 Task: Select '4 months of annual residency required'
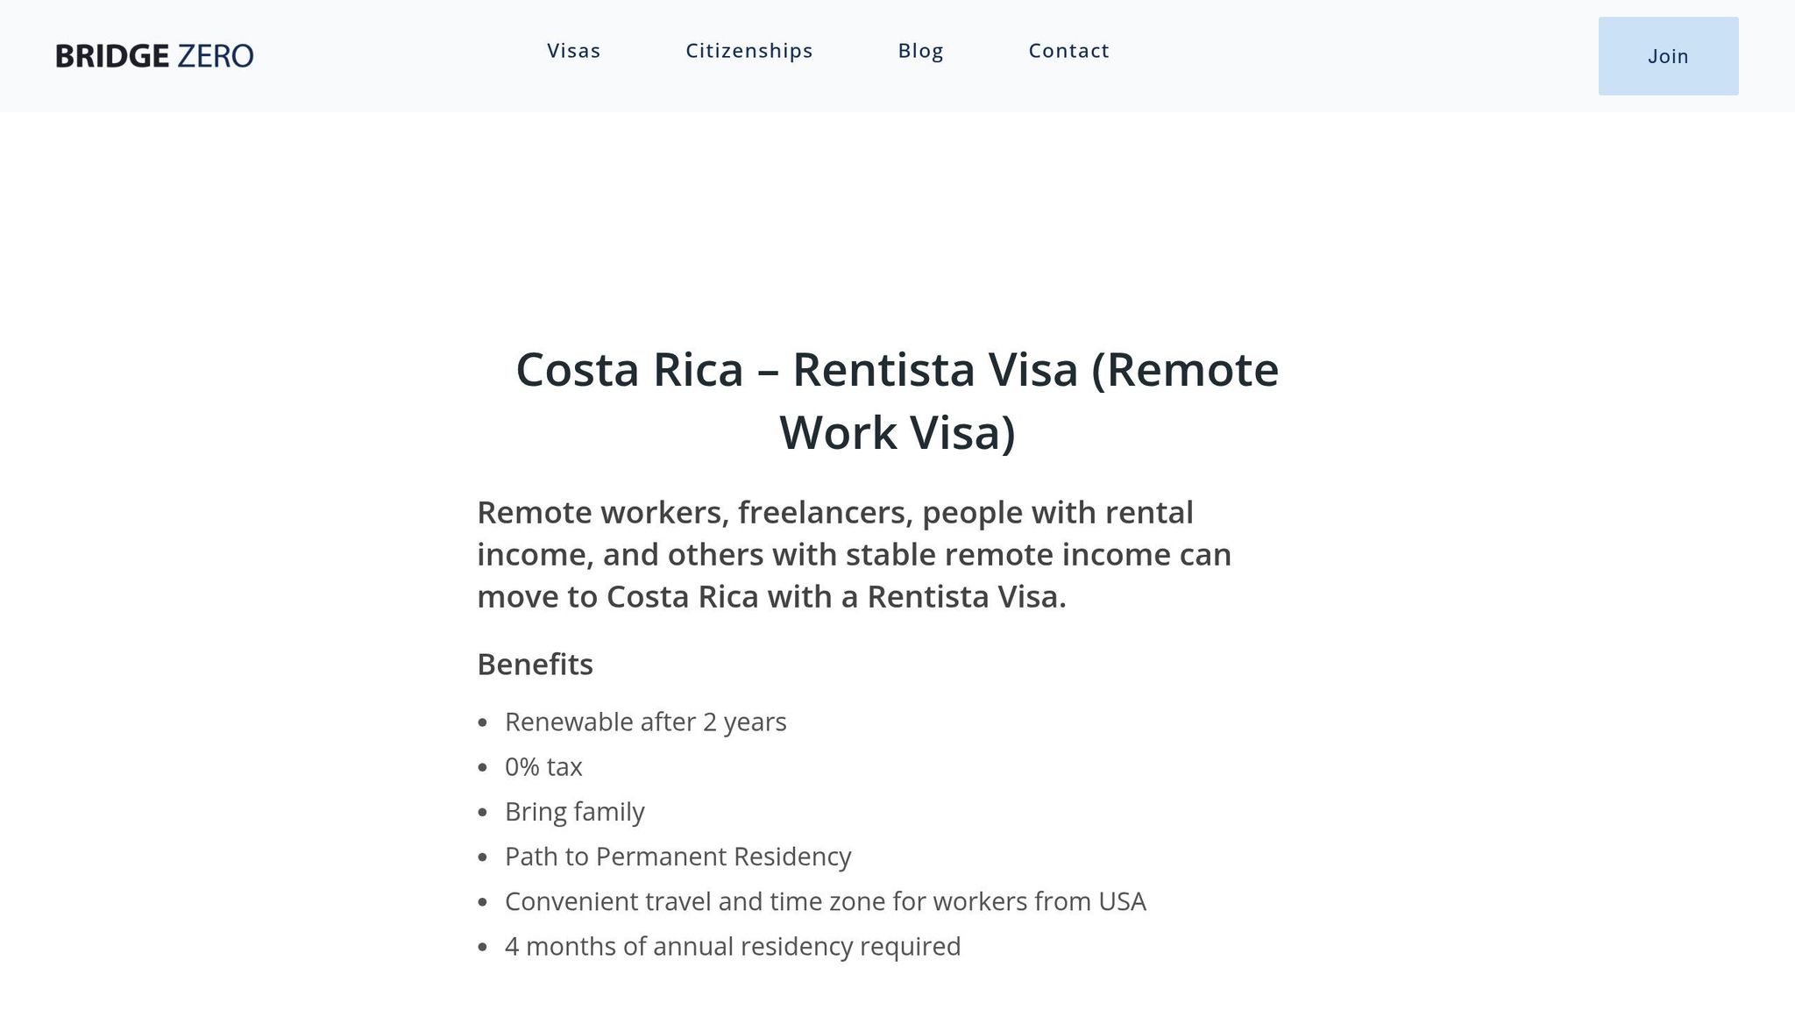tap(733, 946)
